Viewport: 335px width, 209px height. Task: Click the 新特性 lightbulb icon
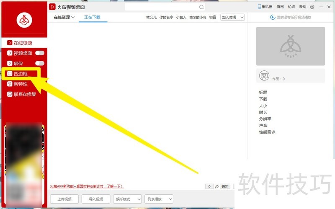click(x=10, y=84)
